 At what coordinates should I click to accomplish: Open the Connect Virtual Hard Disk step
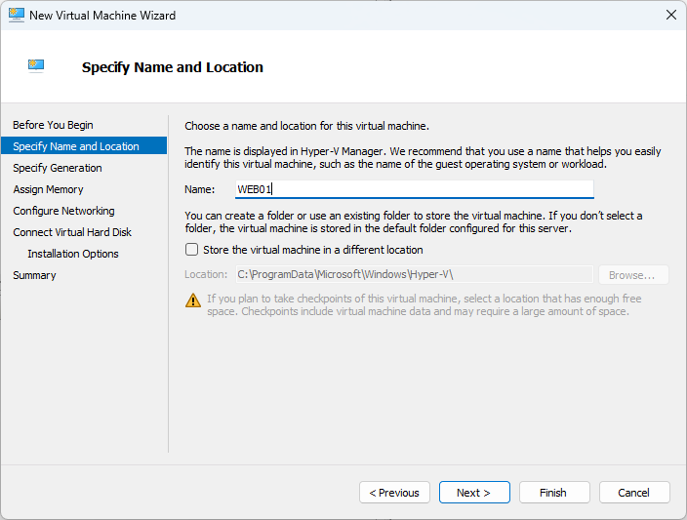tap(72, 232)
